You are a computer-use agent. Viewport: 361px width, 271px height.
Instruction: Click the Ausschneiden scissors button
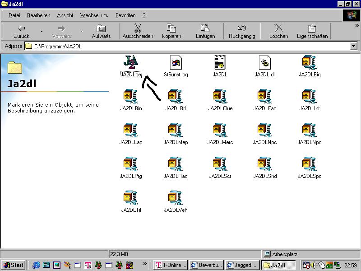[138, 31]
